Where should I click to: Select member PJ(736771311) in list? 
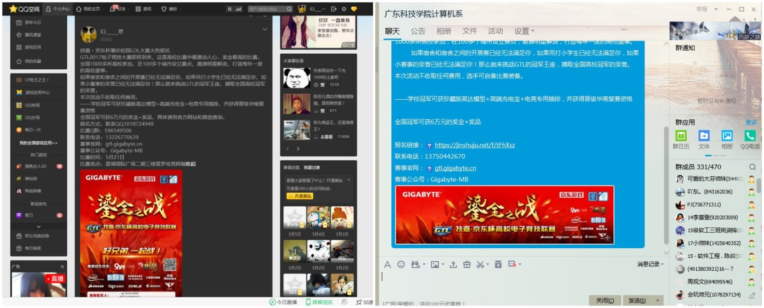[x=715, y=205]
